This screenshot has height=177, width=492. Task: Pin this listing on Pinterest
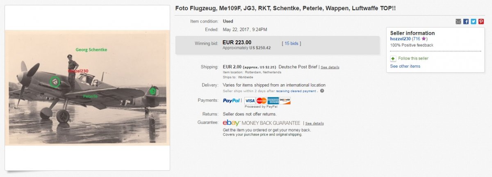481,22
